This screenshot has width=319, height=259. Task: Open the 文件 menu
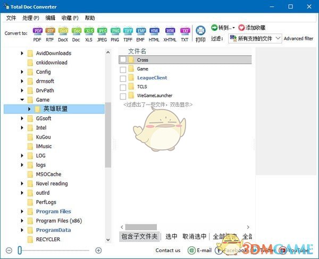(x=11, y=18)
